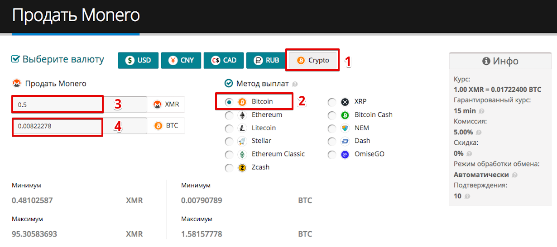Click the yen icon on CNY button
Image resolution: width=557 pixels, height=247 pixels.
[x=173, y=60]
